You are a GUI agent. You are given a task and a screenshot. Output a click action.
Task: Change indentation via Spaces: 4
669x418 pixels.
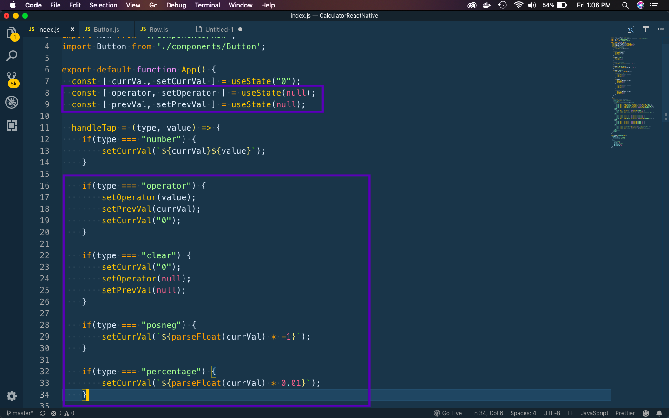pos(523,413)
